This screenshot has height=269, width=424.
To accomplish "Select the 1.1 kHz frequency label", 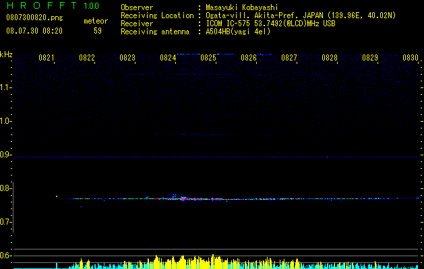I will pos(6,87).
